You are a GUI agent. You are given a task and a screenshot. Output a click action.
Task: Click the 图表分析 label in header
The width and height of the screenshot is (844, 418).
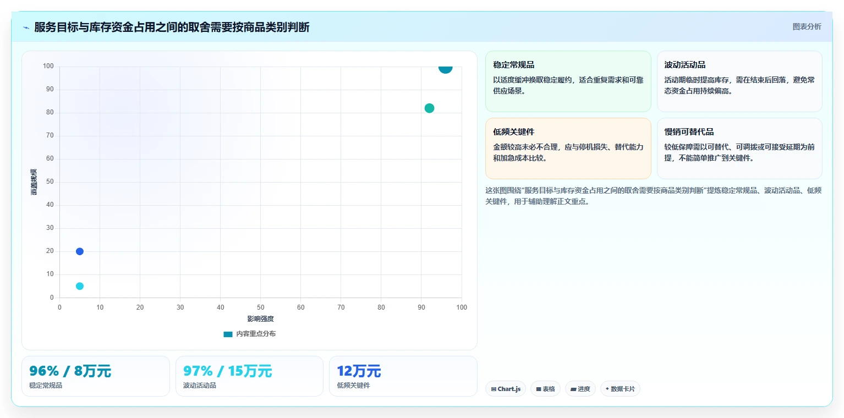tap(807, 27)
